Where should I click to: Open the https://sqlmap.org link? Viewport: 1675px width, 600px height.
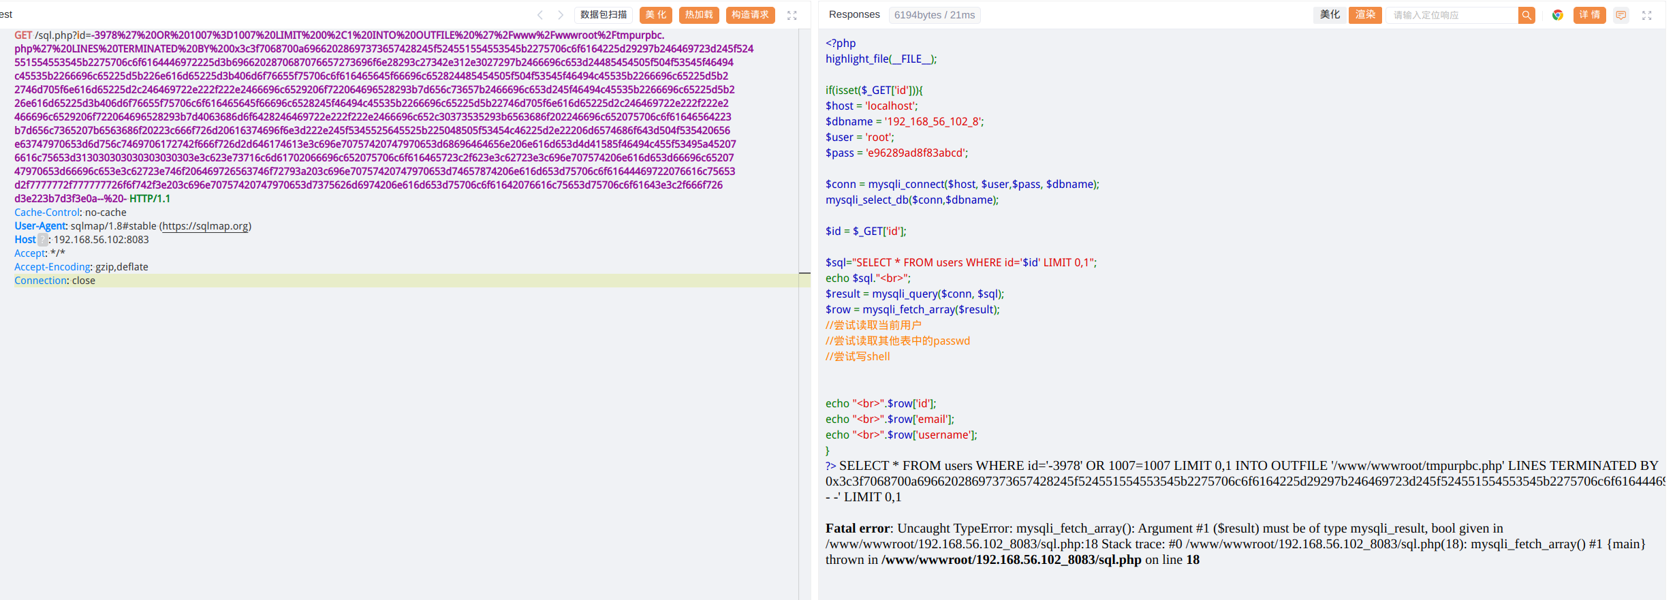pyautogui.click(x=205, y=226)
